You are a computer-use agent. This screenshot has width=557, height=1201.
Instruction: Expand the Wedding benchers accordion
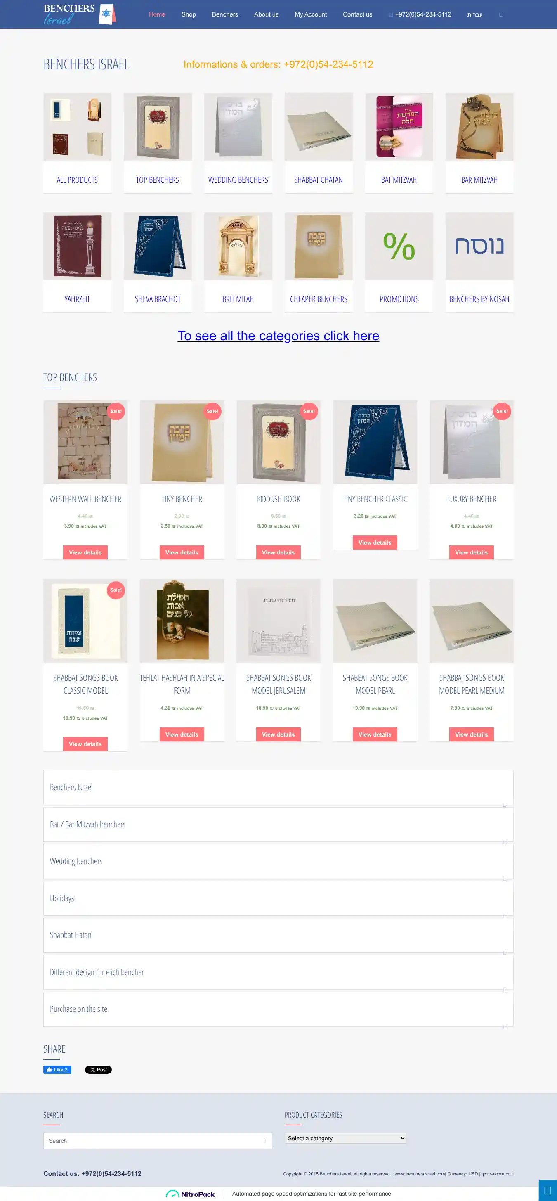pos(278,861)
